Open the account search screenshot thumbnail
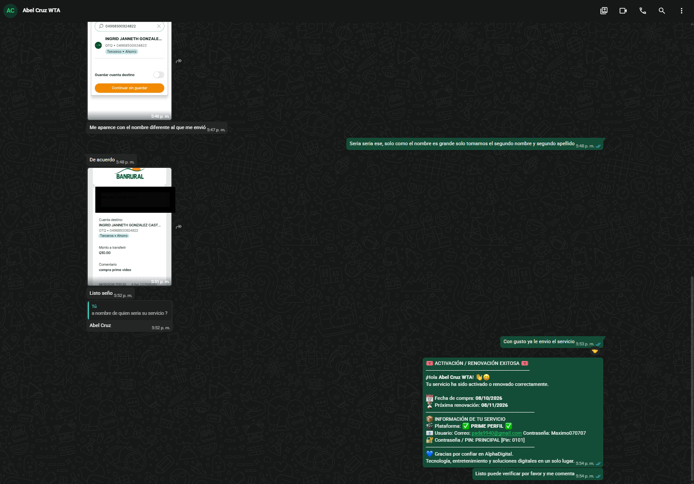This screenshot has height=484, width=694. 130,71
